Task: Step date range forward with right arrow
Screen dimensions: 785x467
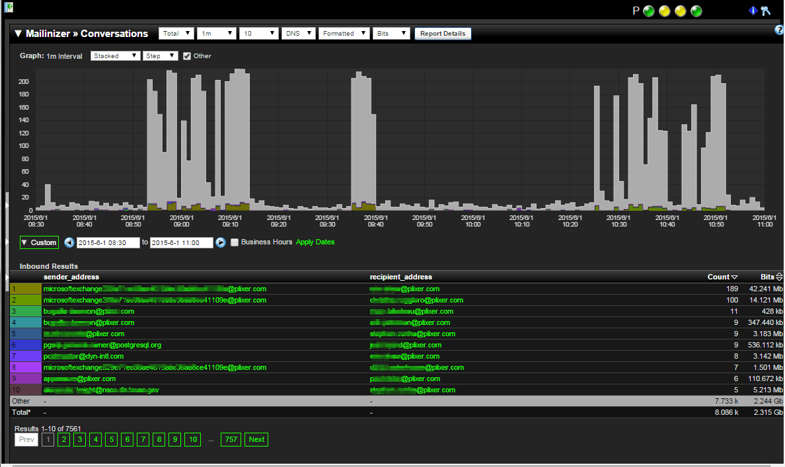Action: (220, 242)
